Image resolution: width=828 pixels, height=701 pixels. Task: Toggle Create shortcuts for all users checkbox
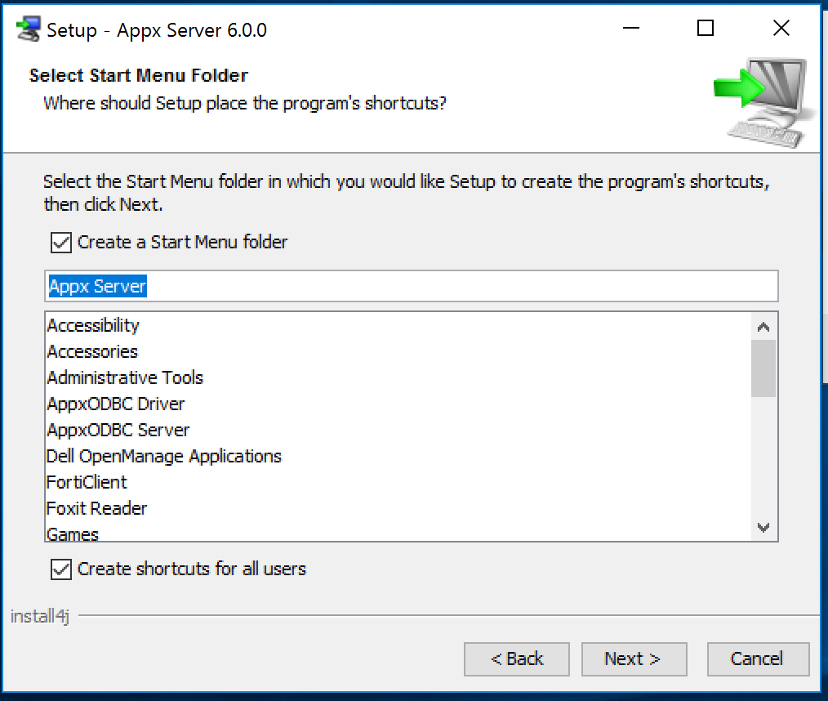tap(61, 569)
